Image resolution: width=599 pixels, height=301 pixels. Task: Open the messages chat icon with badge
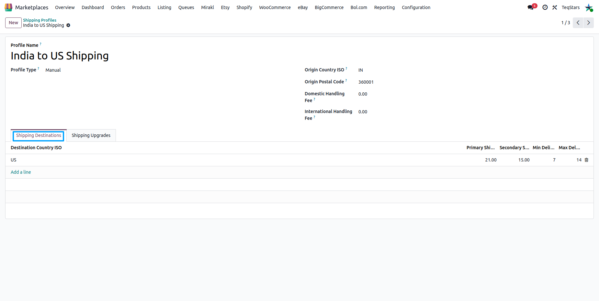coord(531,7)
